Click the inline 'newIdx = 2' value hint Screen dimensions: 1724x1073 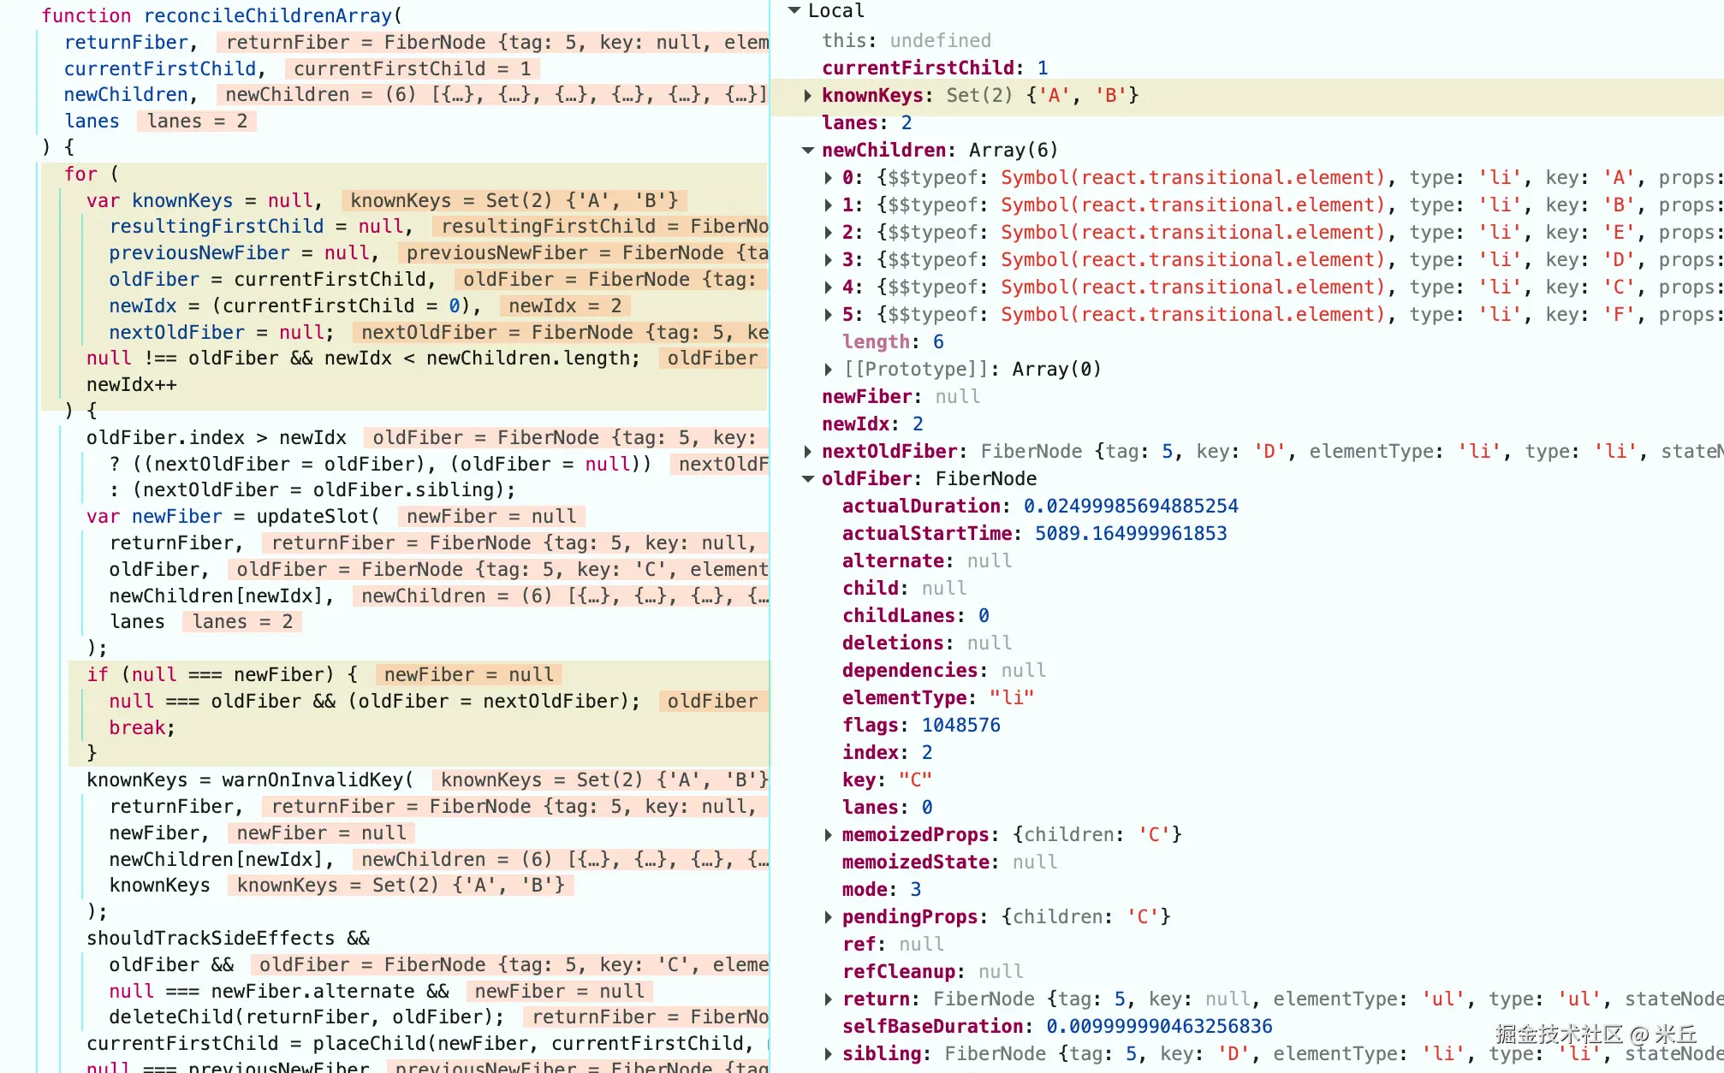(x=565, y=305)
